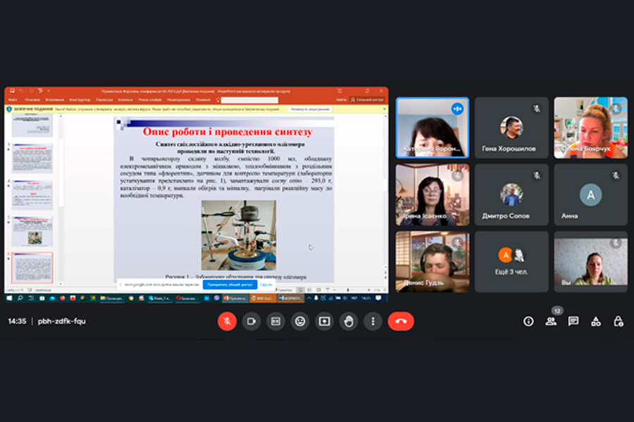The image size is (634, 422).
Task: Select Дмитро Сопов participant tile
Action: pyautogui.click(x=511, y=195)
